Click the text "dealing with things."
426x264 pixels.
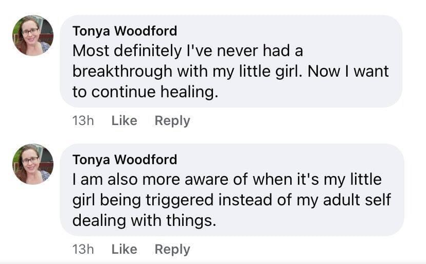coord(144,221)
